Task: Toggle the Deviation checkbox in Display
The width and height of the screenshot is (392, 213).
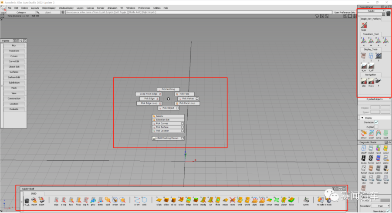Action: pyautogui.click(x=376, y=122)
